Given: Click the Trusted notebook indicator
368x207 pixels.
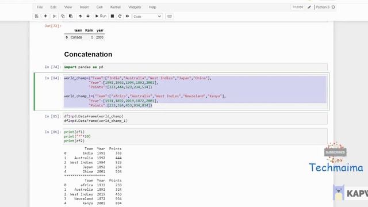Looking at the screenshot, I should (298, 7).
